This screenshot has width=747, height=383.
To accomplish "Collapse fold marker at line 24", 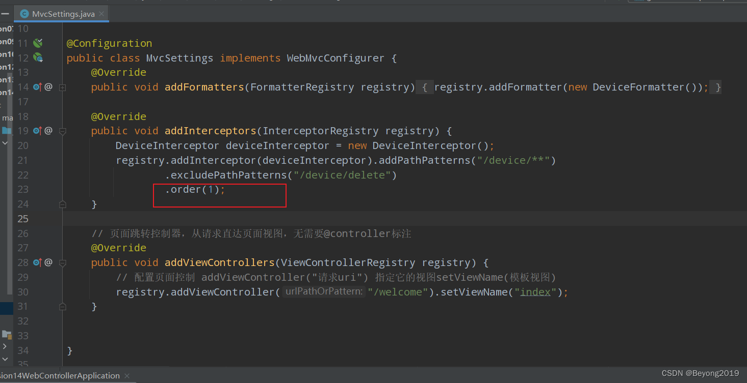I will coord(62,204).
